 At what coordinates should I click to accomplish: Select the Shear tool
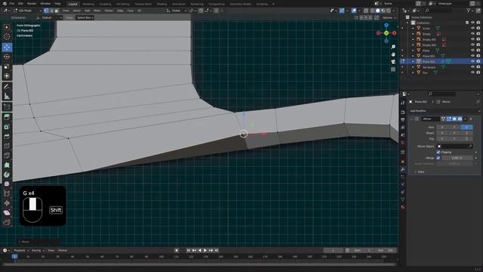pyautogui.click(x=7, y=213)
